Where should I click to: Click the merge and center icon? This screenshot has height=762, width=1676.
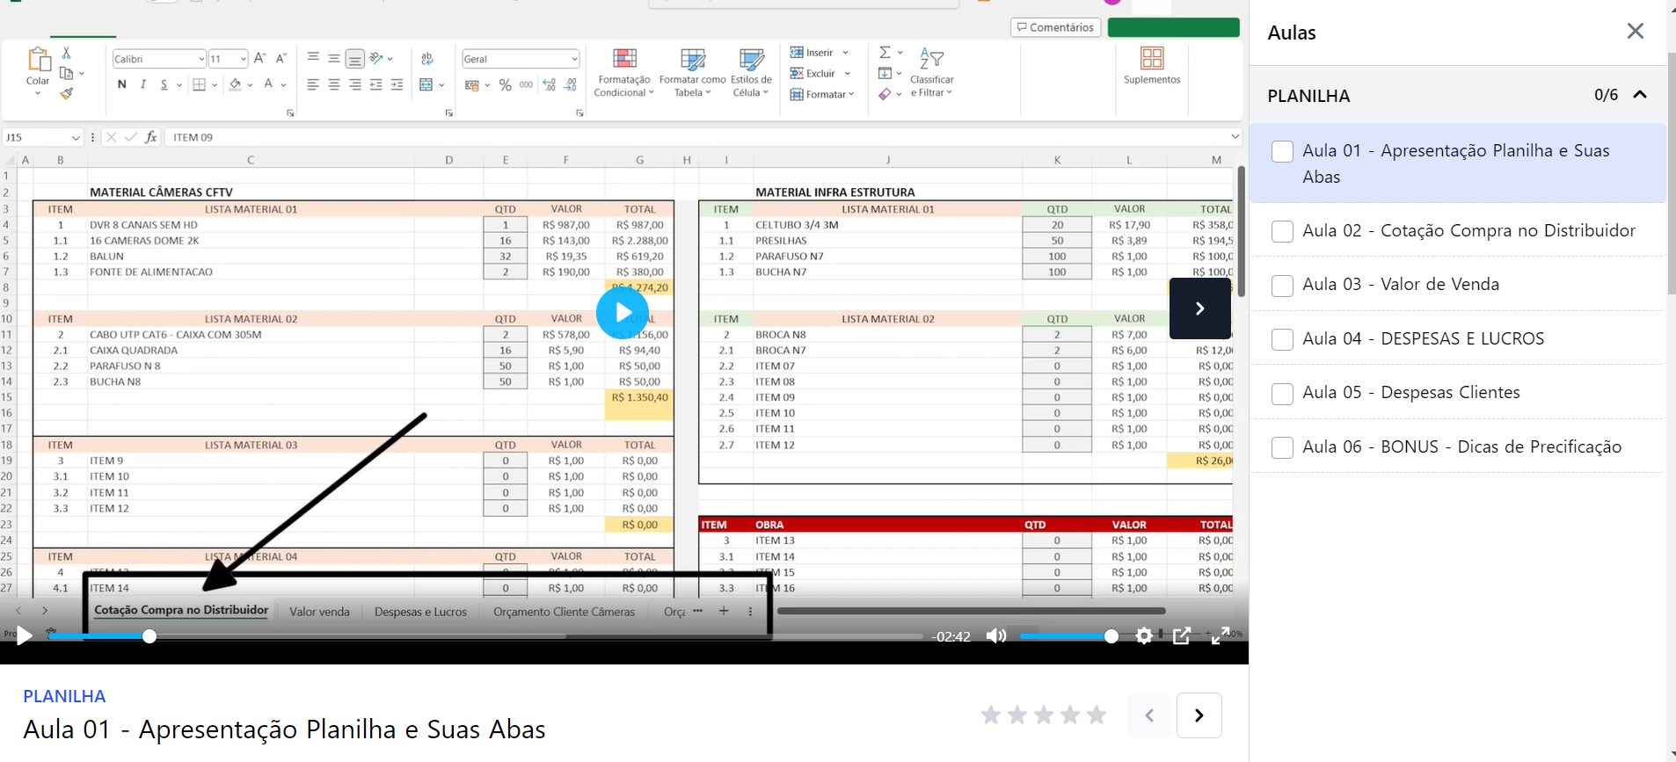point(426,84)
